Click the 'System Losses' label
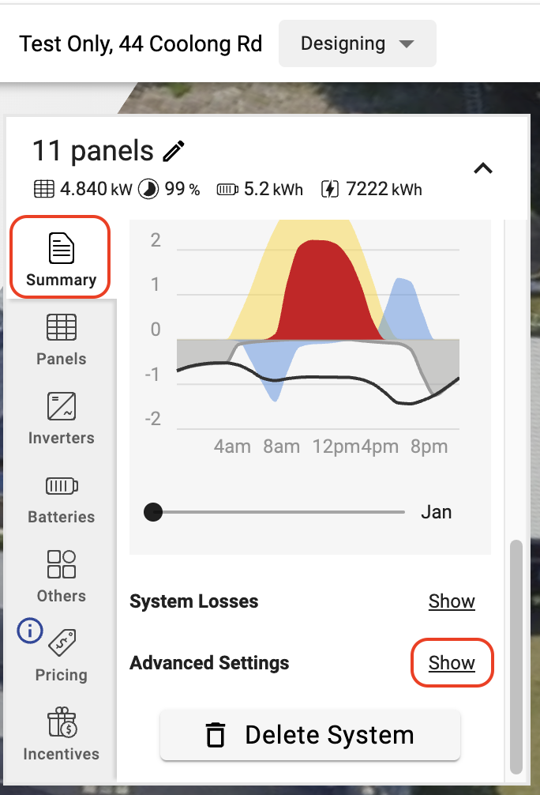540x795 pixels. pos(194,601)
